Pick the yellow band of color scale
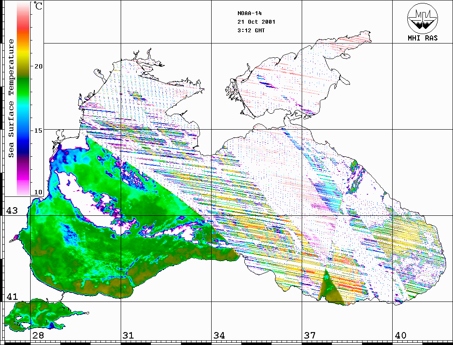 [x=23, y=53]
